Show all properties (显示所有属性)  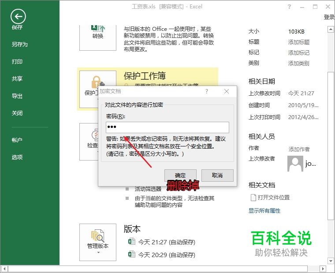264,210
